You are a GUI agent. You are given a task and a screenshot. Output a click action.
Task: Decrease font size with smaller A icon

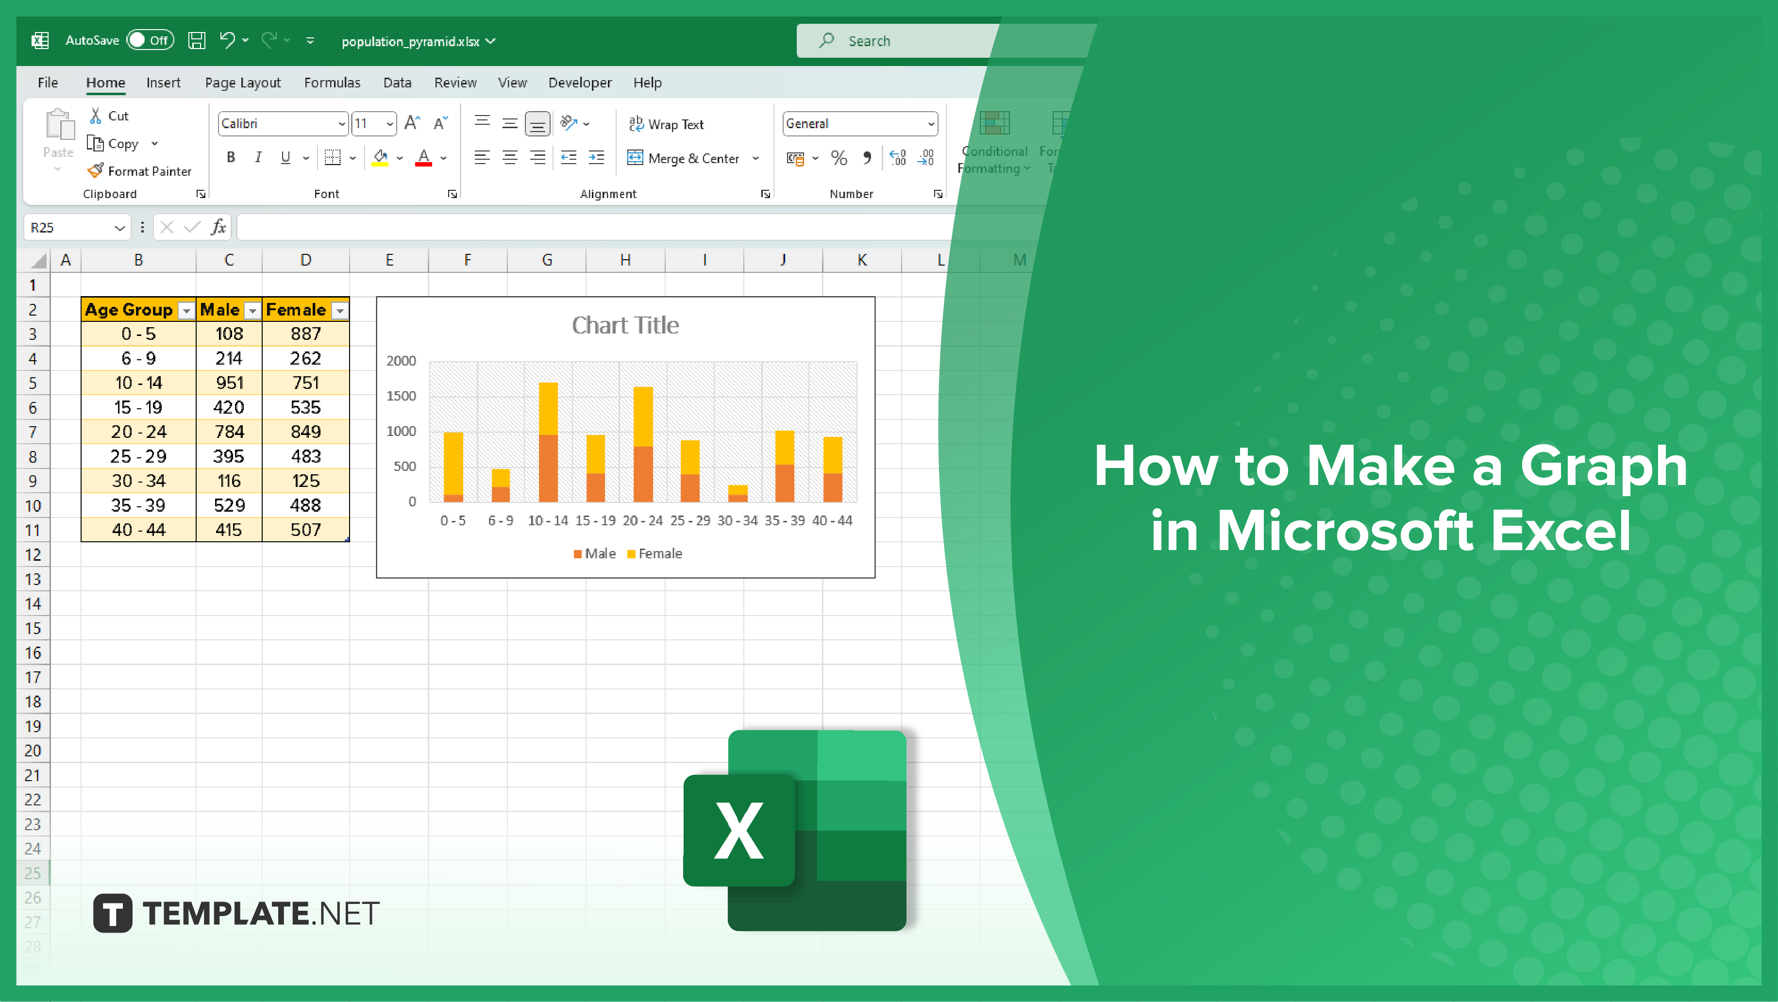tap(440, 123)
